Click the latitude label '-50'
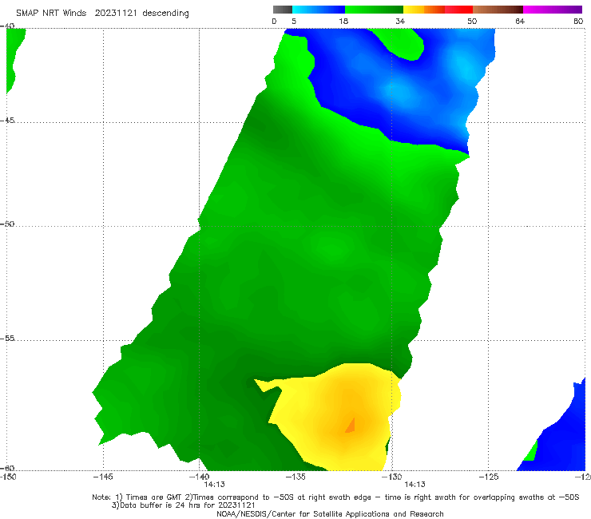591x519 pixels. click(7, 224)
